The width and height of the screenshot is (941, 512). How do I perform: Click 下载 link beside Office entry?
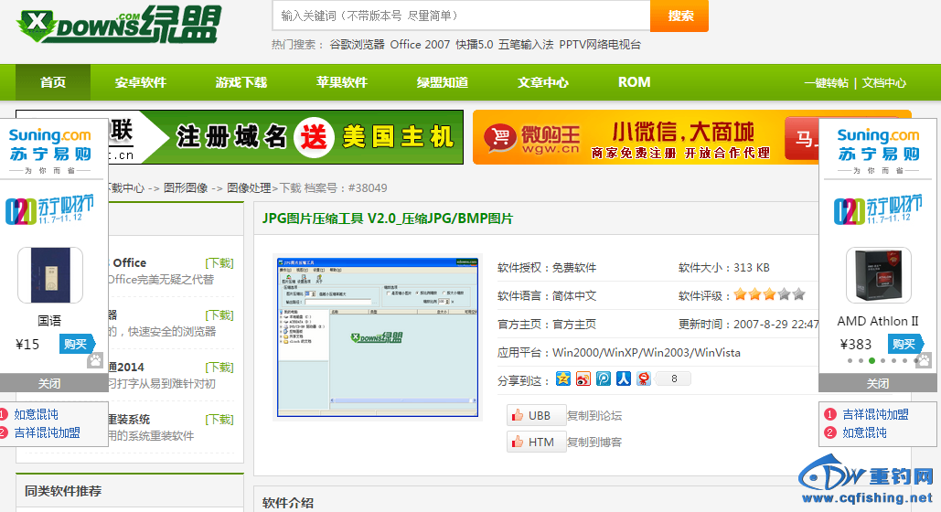coord(219,263)
